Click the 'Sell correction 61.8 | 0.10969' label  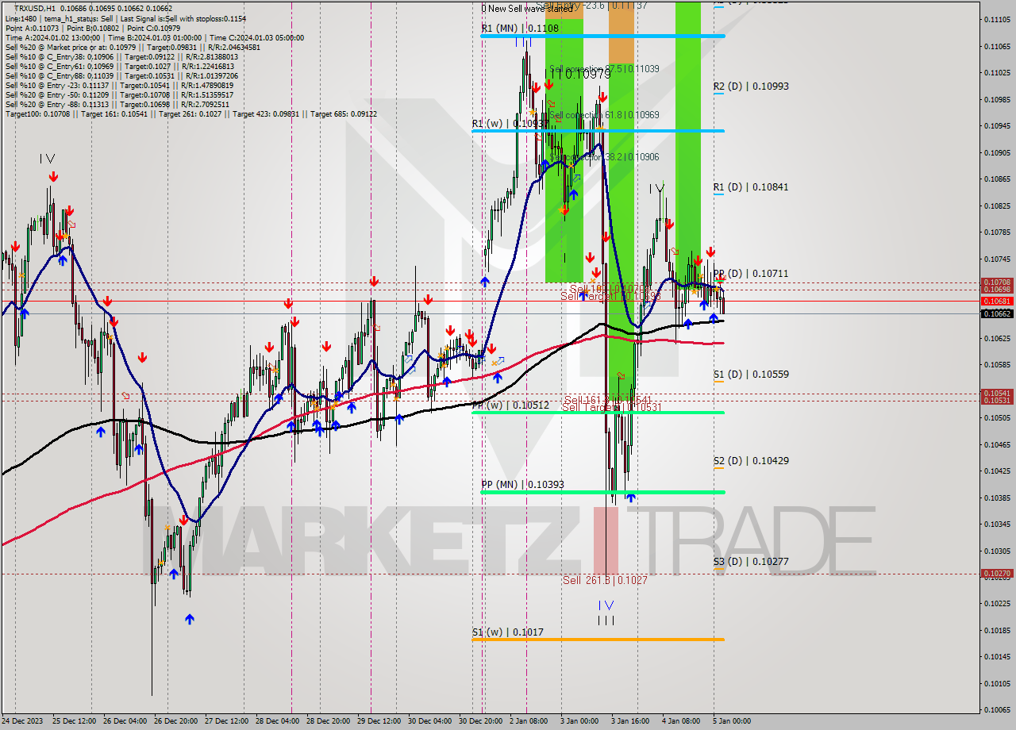[603, 115]
